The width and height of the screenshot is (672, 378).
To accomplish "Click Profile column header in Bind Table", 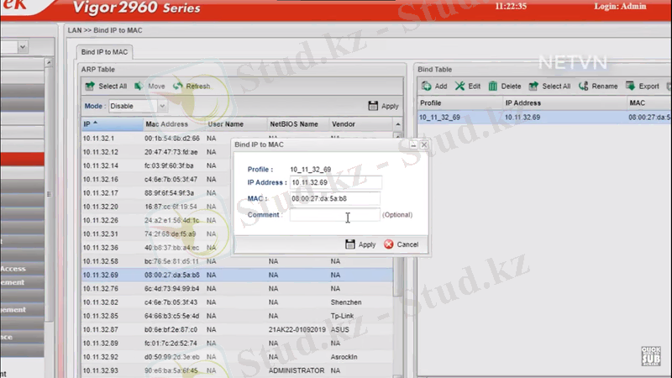I will tap(459, 102).
